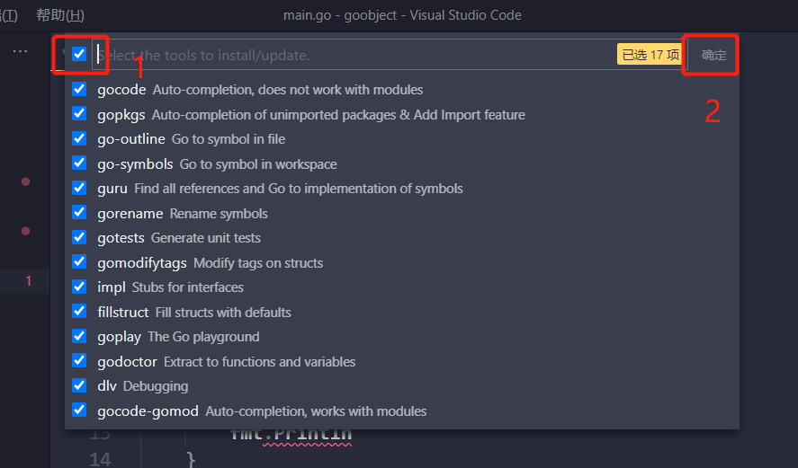Uncheck the impl checkbox
The image size is (798, 468).
[79, 287]
